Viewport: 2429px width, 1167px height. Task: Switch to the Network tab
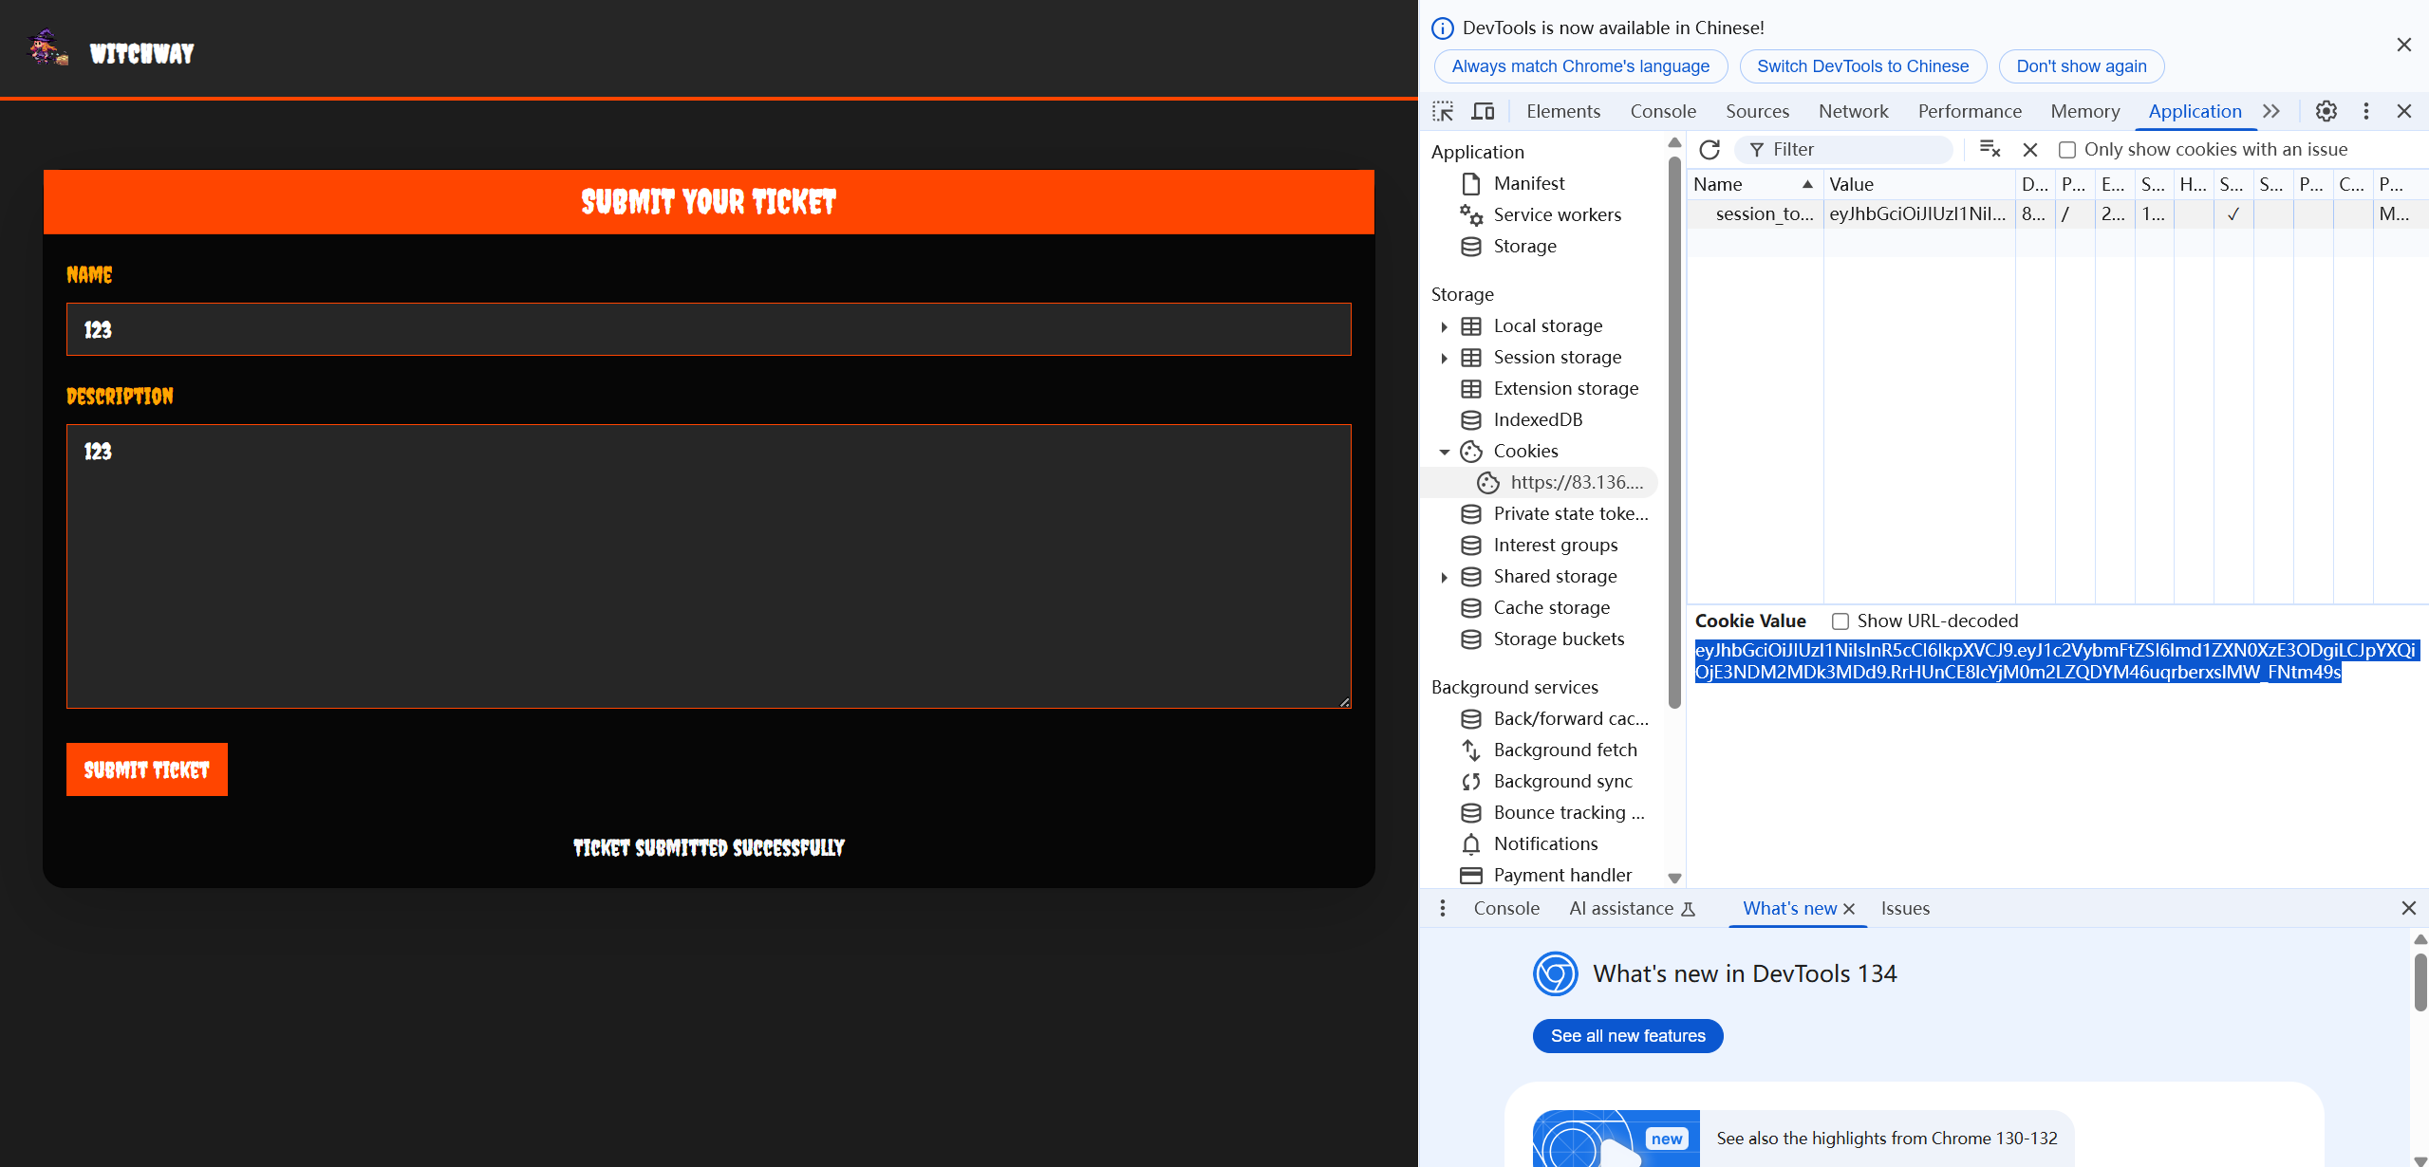click(x=1853, y=112)
